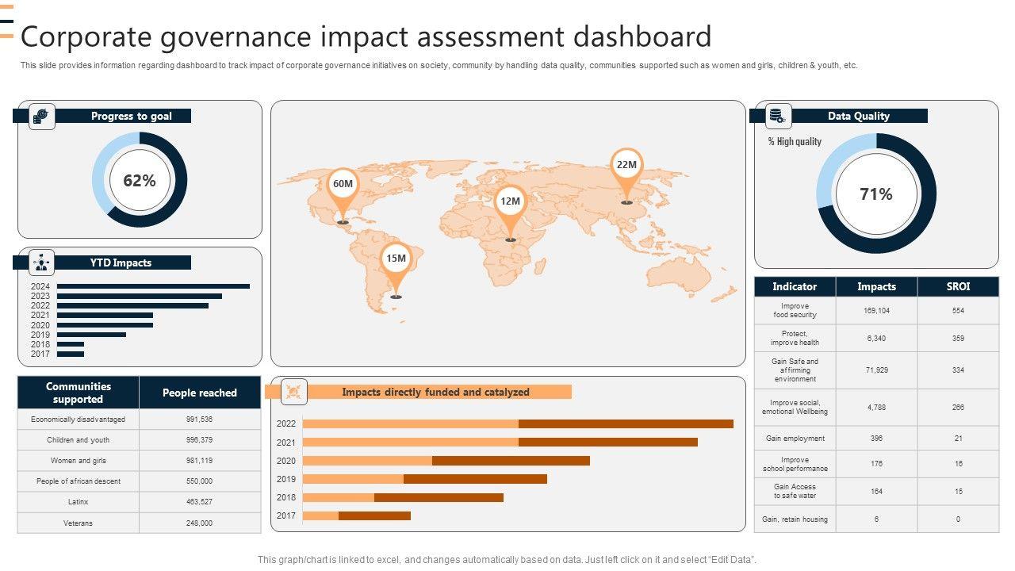Click the YTD Impacts people icon
1015x571 pixels.
(42, 263)
